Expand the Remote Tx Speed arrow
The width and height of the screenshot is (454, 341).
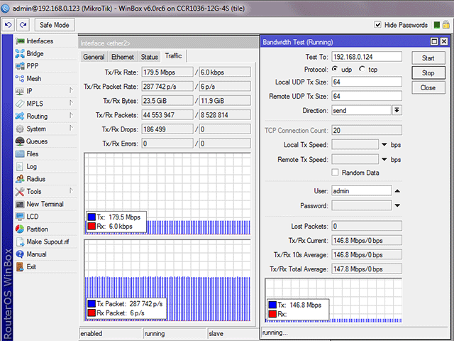(384, 159)
